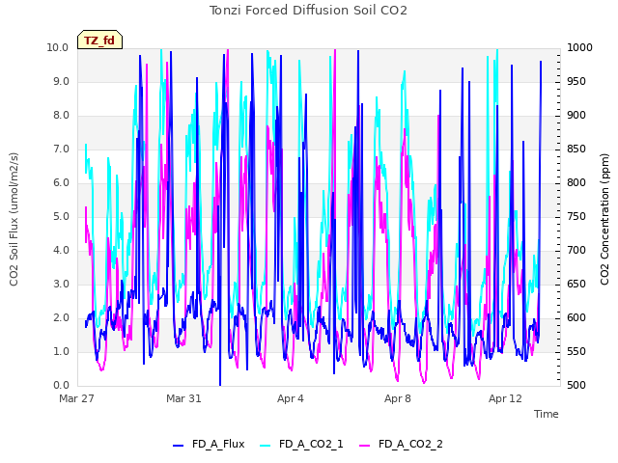Image resolution: width=618 pixels, height=463 pixels.
Task: Click the magenta FD_A_CO2_2 legend swatch
Action: pyautogui.click(x=365, y=446)
